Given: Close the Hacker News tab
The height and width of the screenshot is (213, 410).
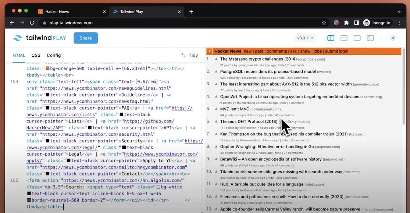Looking at the screenshot, I should (x=104, y=11).
